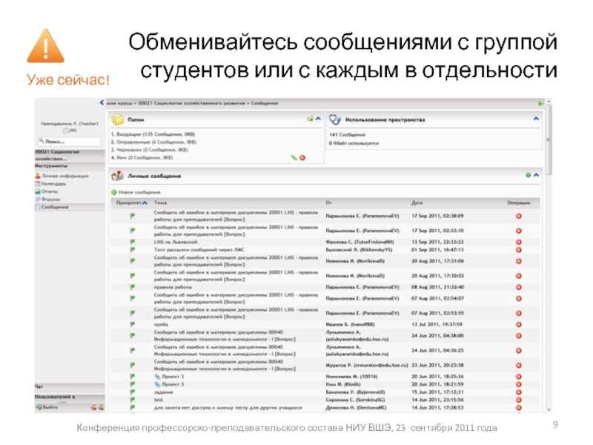Viewport: 593px width, 445px height.
Task: Open message "для зачета нет доступа к моему тесту"
Action: (228, 408)
